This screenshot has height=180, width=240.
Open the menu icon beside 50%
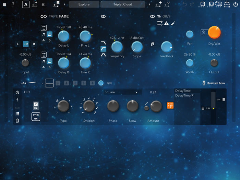[224, 100]
